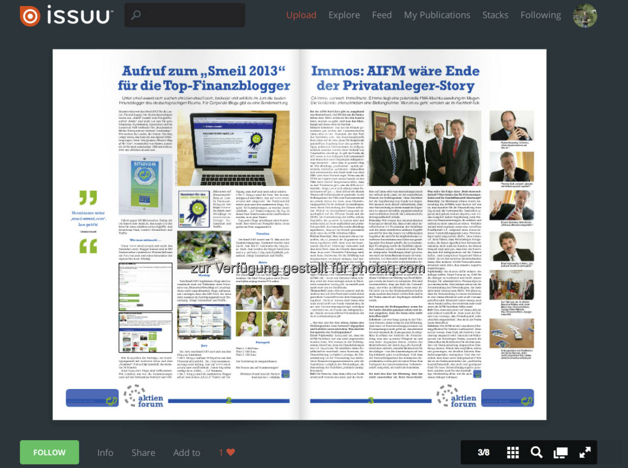Open the Feed page
The width and height of the screenshot is (628, 468).
tap(382, 15)
